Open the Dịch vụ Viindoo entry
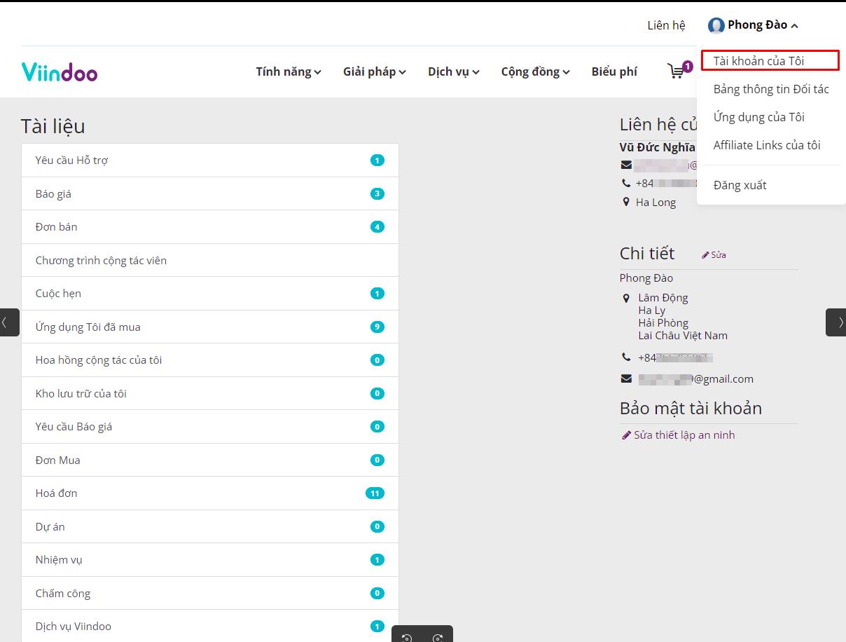The image size is (846, 642). coord(210,626)
